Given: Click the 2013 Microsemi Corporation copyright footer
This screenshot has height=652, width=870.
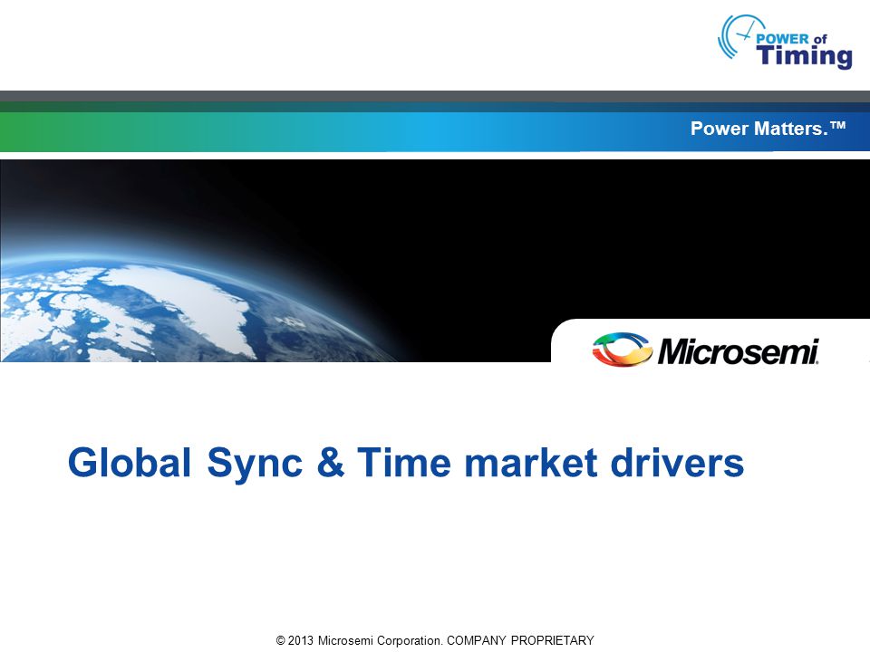Looking at the screenshot, I should (435, 640).
